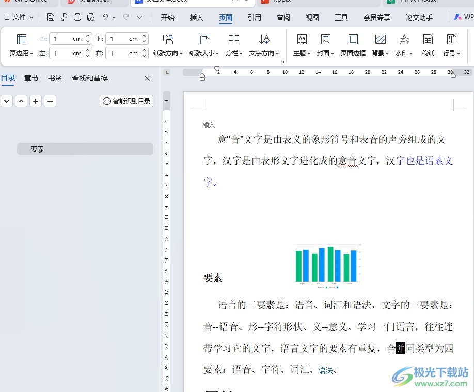
Task: Open 纸张方向 paper orientation
Action: tap(168, 45)
